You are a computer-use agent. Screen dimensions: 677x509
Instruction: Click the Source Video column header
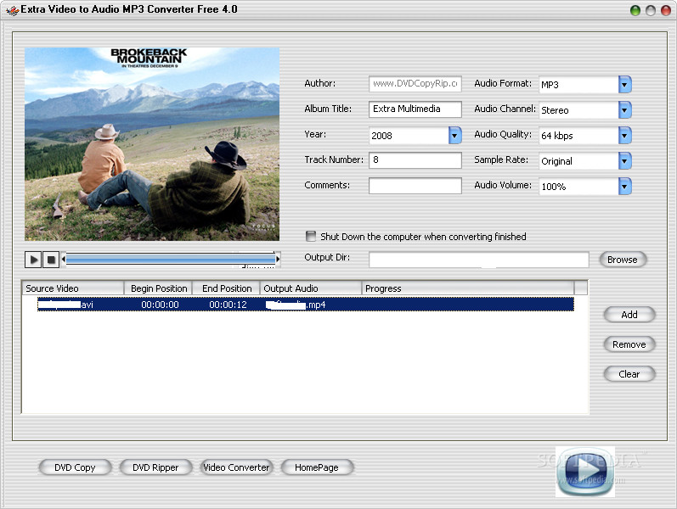point(73,288)
